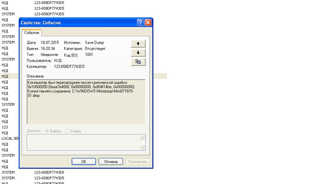
Task: Select the highlighted Н/Д list row
Action: [9, 76]
